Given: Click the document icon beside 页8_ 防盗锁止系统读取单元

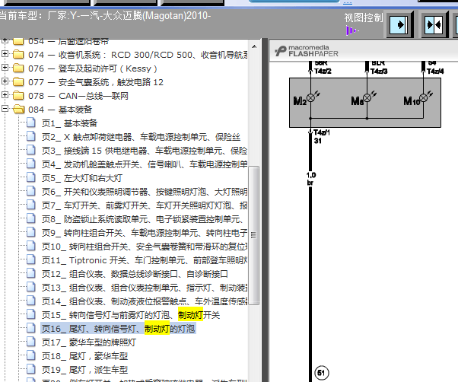Looking at the screenshot, I should tap(31, 218).
